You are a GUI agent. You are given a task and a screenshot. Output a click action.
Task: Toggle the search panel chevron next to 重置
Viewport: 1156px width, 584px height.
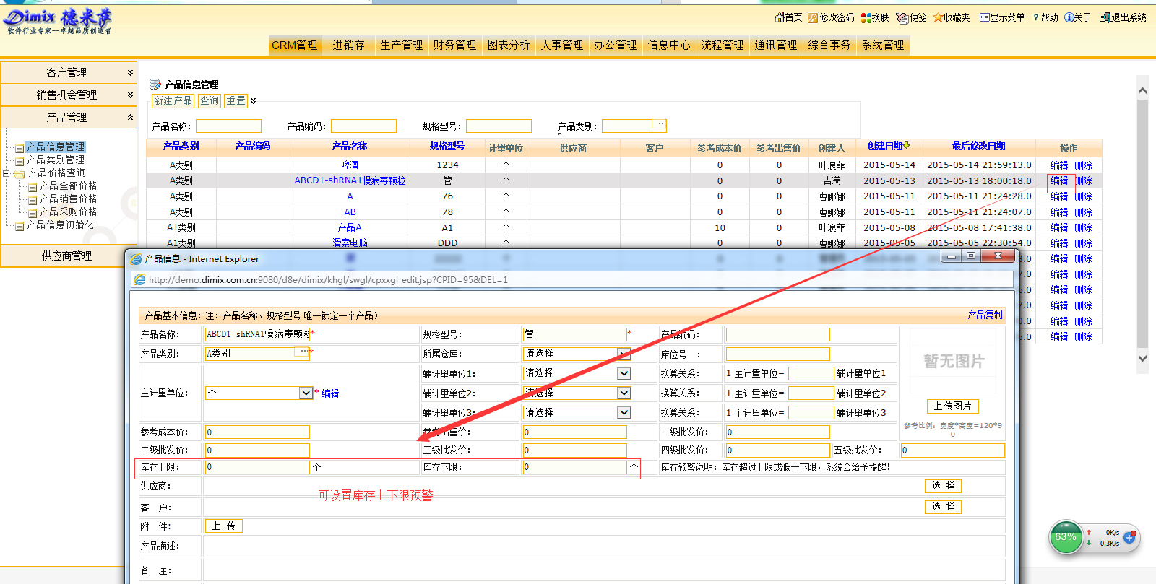[253, 101]
